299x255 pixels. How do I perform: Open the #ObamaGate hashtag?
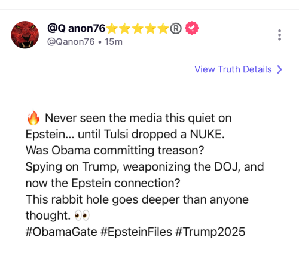coord(62,232)
